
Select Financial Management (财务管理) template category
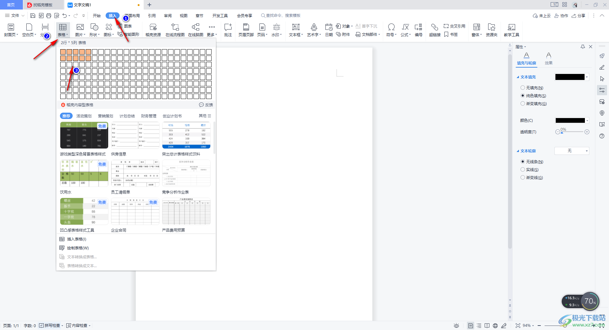[x=149, y=116]
